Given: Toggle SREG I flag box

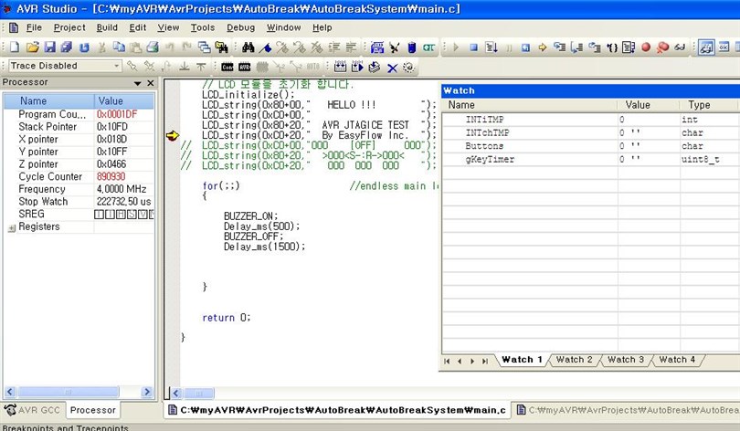Looking at the screenshot, I should (99, 215).
